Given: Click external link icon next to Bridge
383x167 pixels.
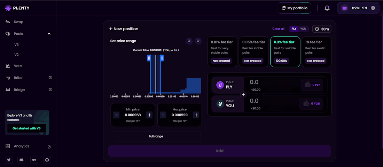Looking at the screenshot, I should [x=50, y=90].
